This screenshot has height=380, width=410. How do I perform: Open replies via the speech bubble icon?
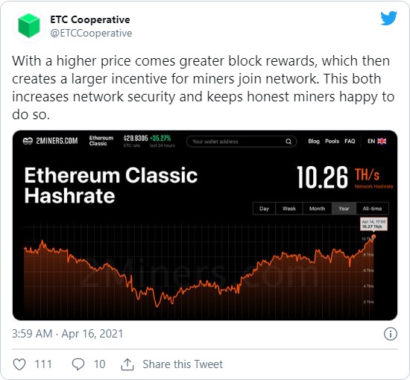tap(78, 364)
